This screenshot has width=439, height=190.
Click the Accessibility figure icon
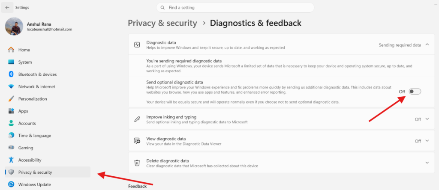11,160
